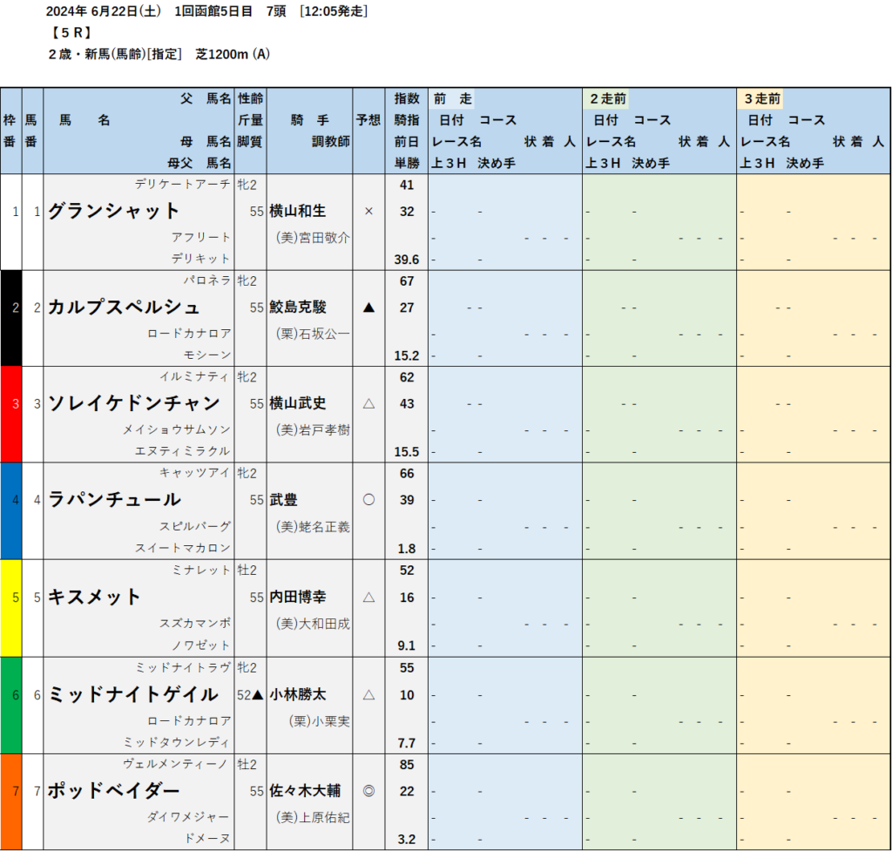The image size is (892, 851).
Task: Click trainer (美)大和田成
Action: [313, 624]
